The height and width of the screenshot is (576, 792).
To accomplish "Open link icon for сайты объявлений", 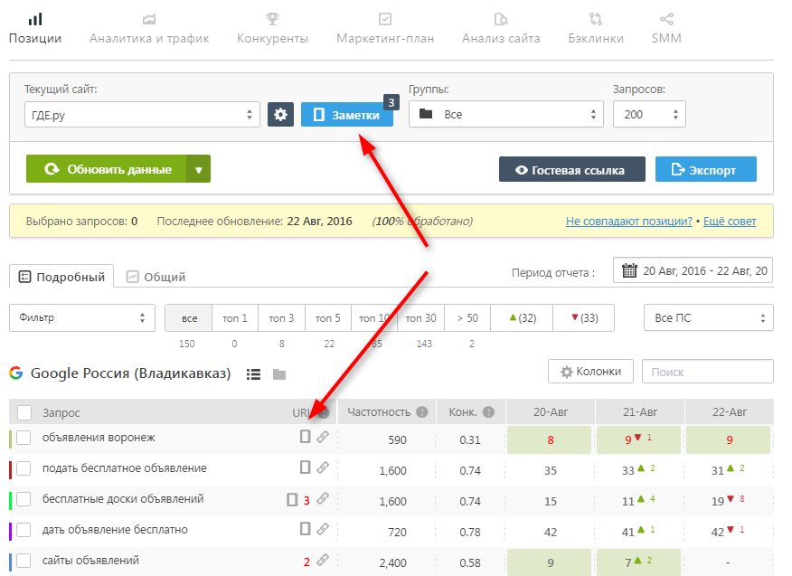I will [x=323, y=560].
